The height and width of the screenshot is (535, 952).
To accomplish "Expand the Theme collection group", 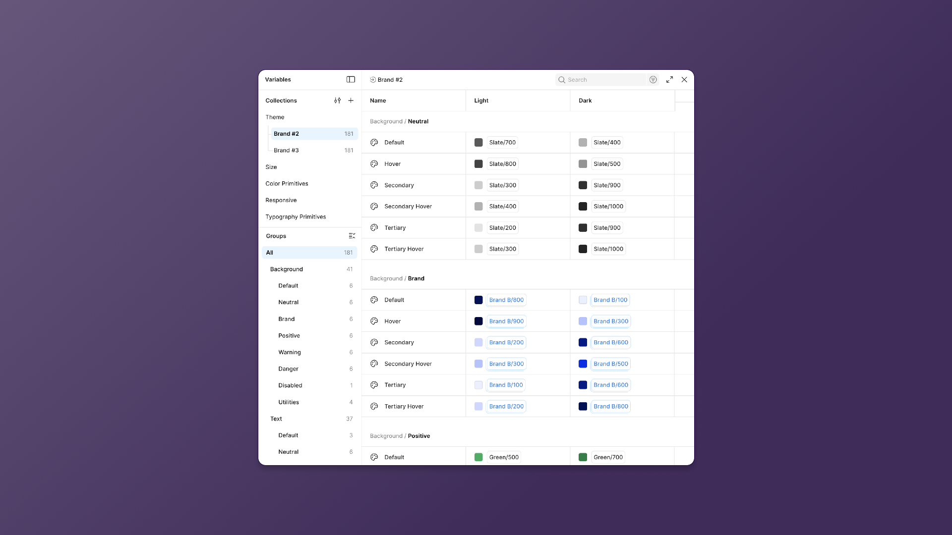I will click(275, 117).
